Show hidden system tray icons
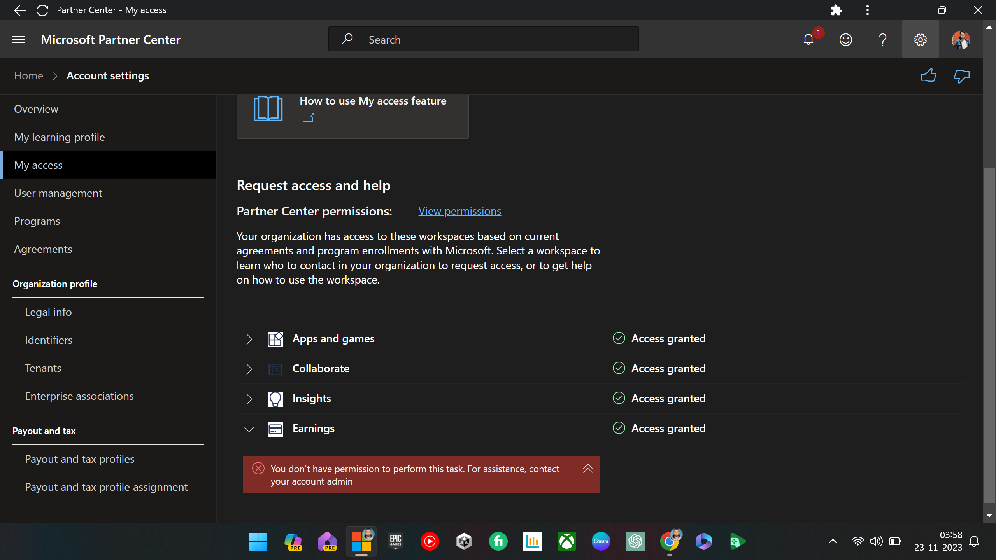The width and height of the screenshot is (996, 560). coord(833,541)
